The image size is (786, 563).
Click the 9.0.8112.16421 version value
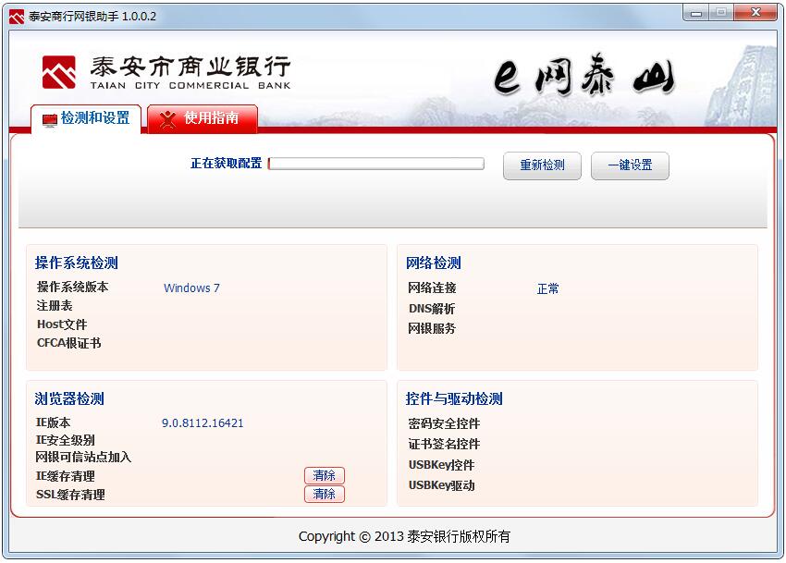point(203,423)
